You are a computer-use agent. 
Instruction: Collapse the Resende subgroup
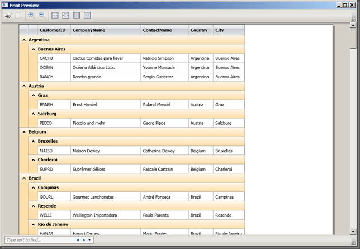pos(34,206)
